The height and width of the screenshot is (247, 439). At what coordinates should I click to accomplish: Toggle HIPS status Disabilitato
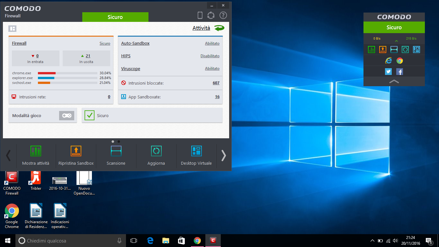coord(210,56)
